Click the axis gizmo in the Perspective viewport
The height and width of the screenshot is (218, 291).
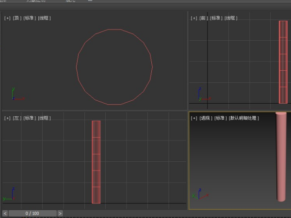tap(200, 194)
